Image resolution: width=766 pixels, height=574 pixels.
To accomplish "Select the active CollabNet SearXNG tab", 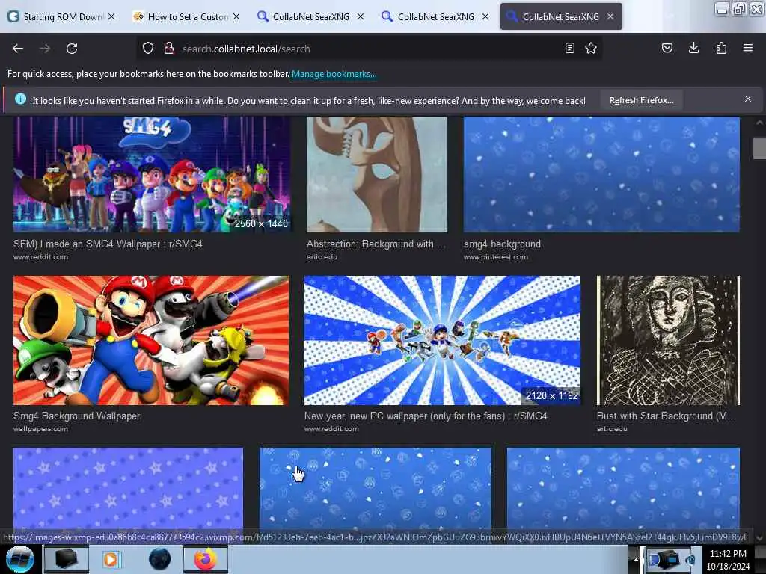I will tap(561, 16).
